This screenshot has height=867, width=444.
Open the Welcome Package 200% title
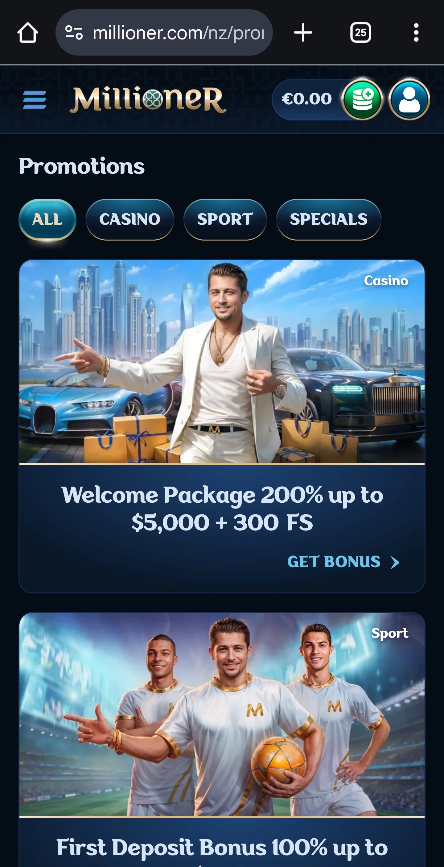click(x=222, y=509)
